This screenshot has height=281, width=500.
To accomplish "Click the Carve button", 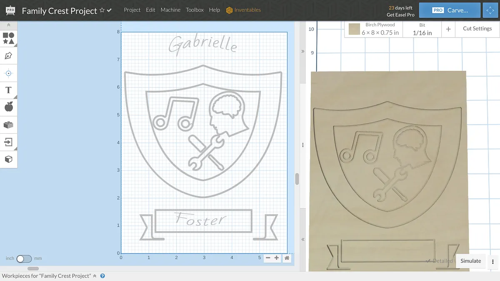I will point(450,10).
